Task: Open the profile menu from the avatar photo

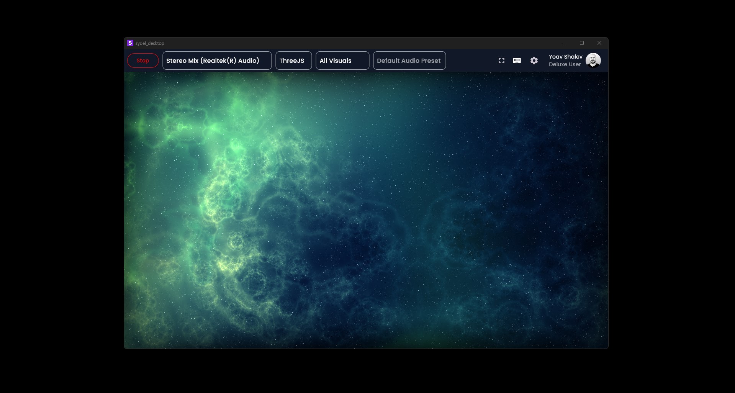Action: coord(593,60)
